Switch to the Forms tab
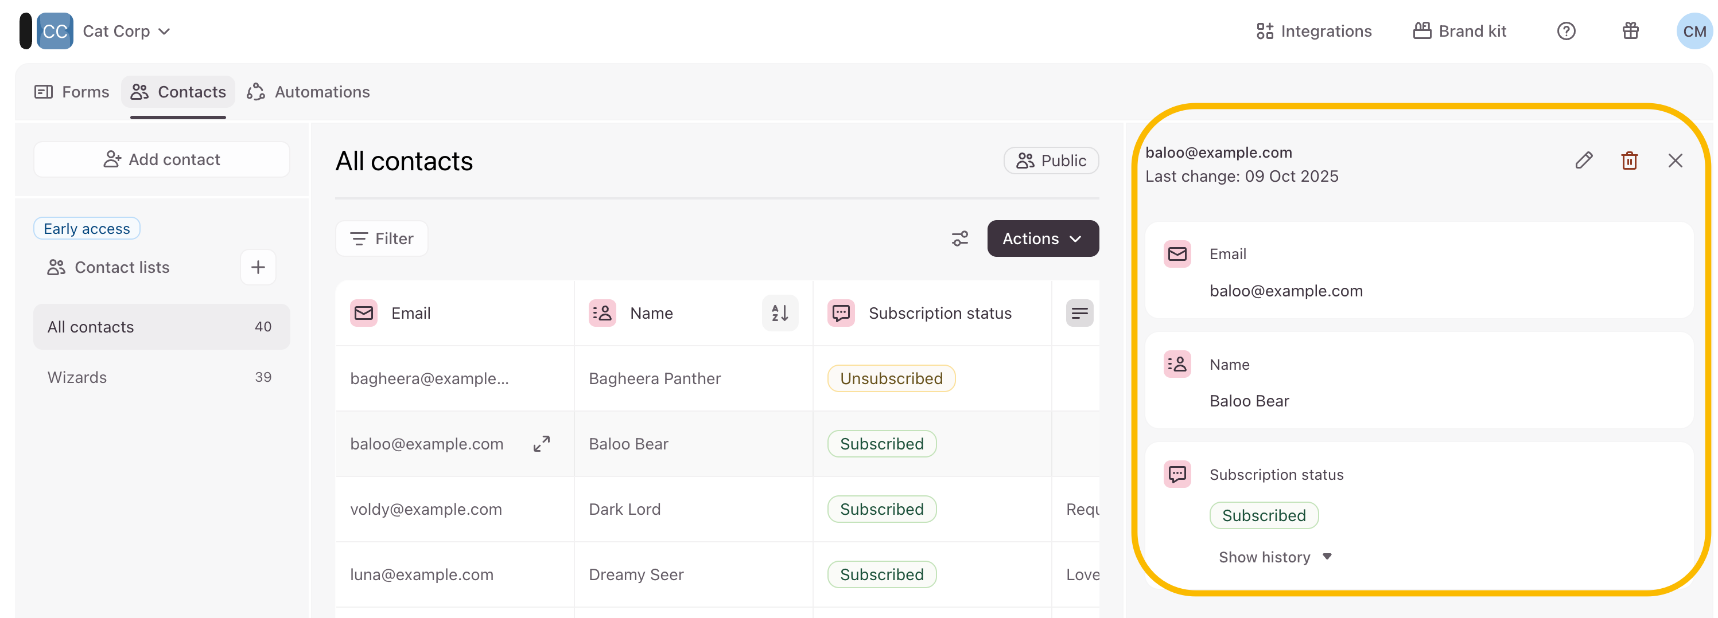The height and width of the screenshot is (618, 1718). (72, 92)
